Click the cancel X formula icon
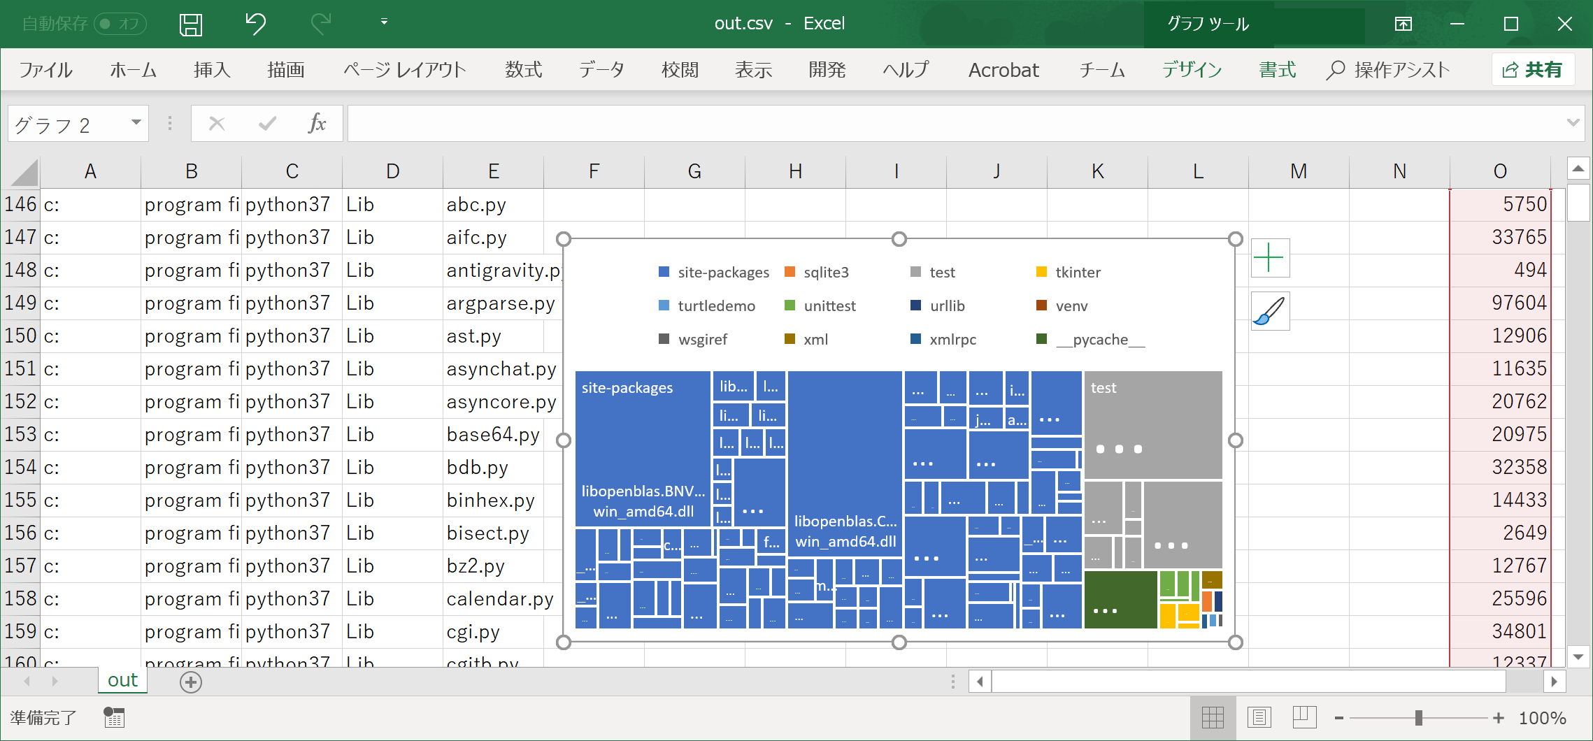 (x=217, y=124)
